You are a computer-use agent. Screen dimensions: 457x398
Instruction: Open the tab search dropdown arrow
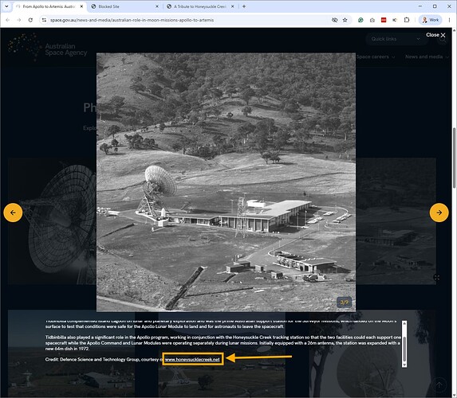[6, 6]
